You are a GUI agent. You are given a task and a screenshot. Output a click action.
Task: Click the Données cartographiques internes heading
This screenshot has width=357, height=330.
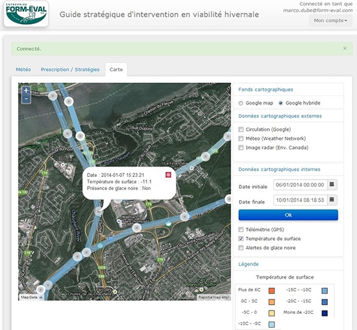click(x=279, y=169)
